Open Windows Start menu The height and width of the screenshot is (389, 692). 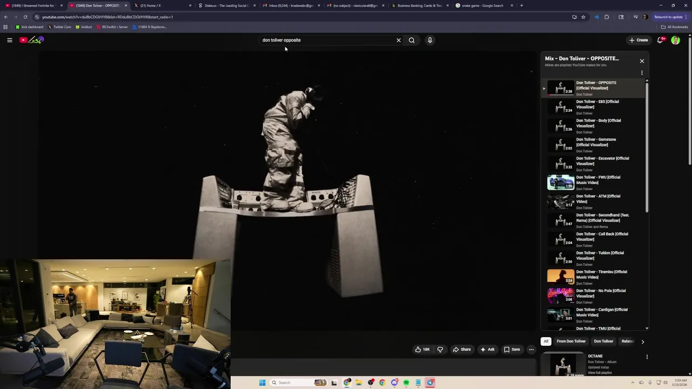click(x=262, y=383)
